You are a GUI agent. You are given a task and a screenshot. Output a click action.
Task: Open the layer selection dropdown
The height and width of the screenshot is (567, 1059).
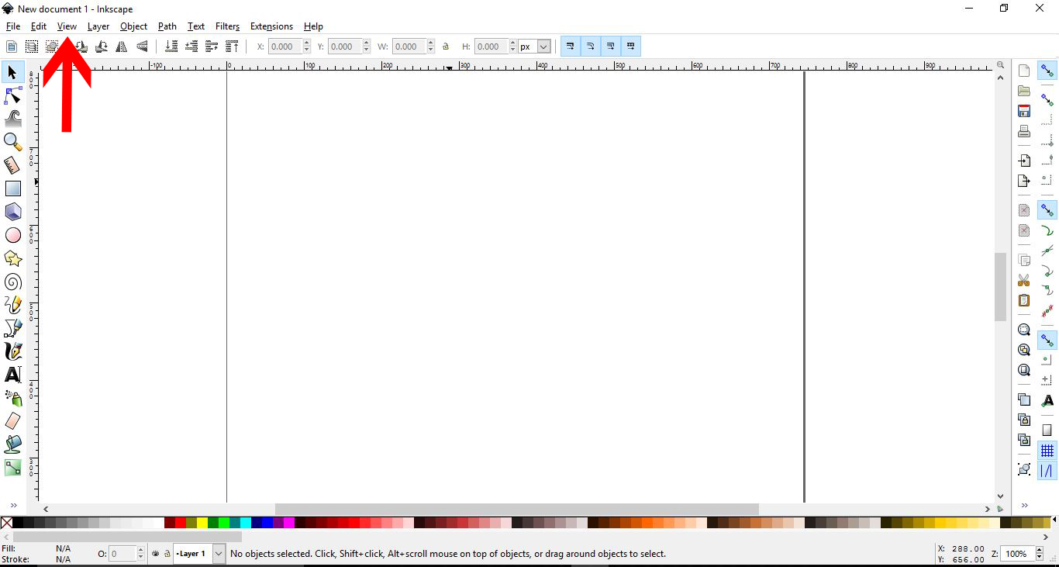click(218, 554)
